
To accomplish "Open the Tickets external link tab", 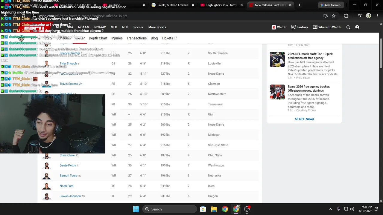I will coord(169,38).
